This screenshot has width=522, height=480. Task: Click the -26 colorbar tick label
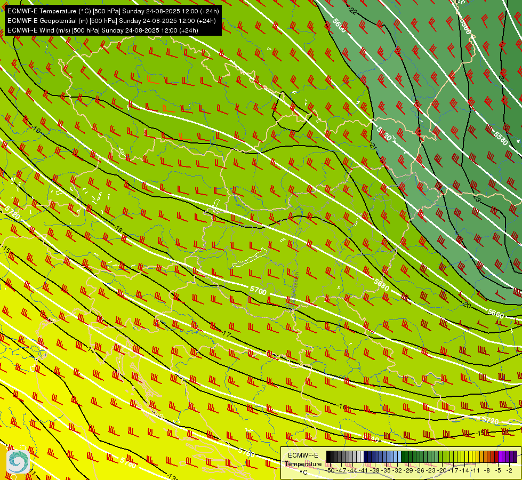(420, 471)
